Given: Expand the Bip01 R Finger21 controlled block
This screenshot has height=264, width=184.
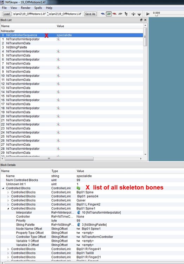Looking at the screenshot, I should (x=8, y=257).
